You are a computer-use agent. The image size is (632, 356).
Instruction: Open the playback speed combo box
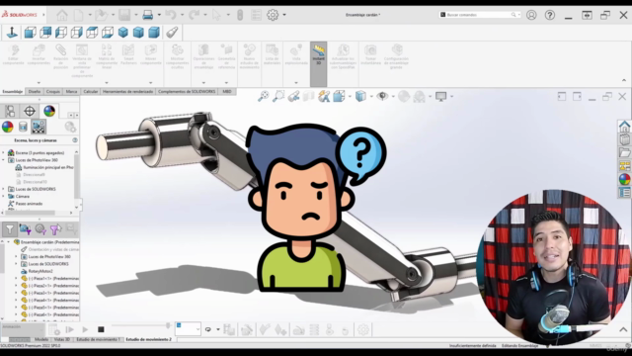pos(188,329)
